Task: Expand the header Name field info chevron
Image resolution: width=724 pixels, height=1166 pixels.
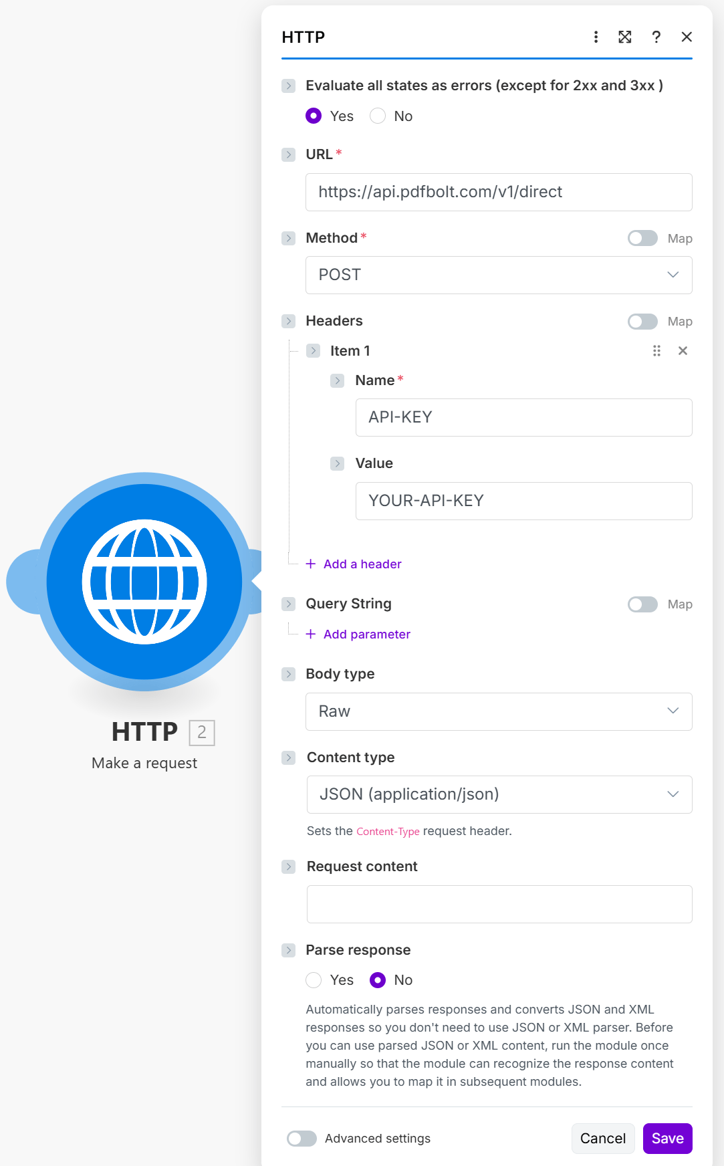Action: (x=338, y=380)
